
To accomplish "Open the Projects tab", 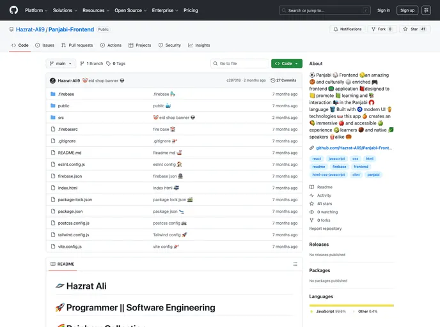I will pos(140,45).
